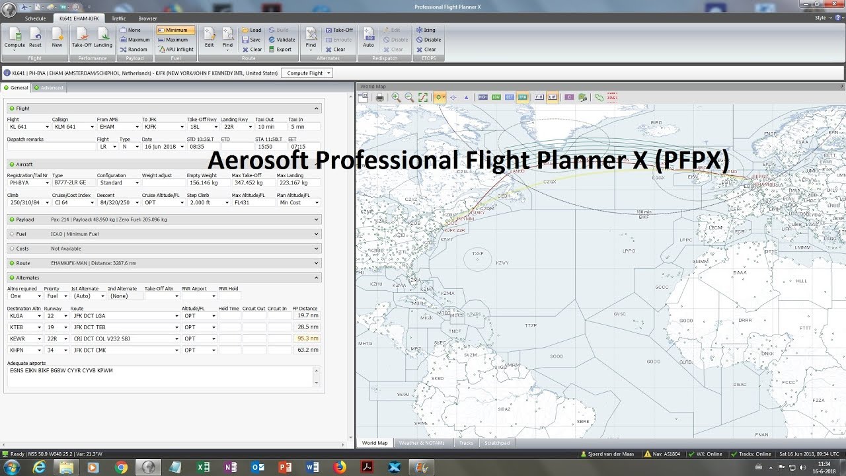Screen dimensions: 846x476
Task: Open Firefox from the taskbar
Action: (x=340, y=467)
